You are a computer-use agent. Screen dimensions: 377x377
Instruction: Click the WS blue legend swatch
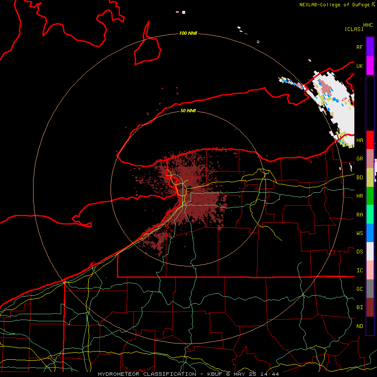click(x=370, y=233)
